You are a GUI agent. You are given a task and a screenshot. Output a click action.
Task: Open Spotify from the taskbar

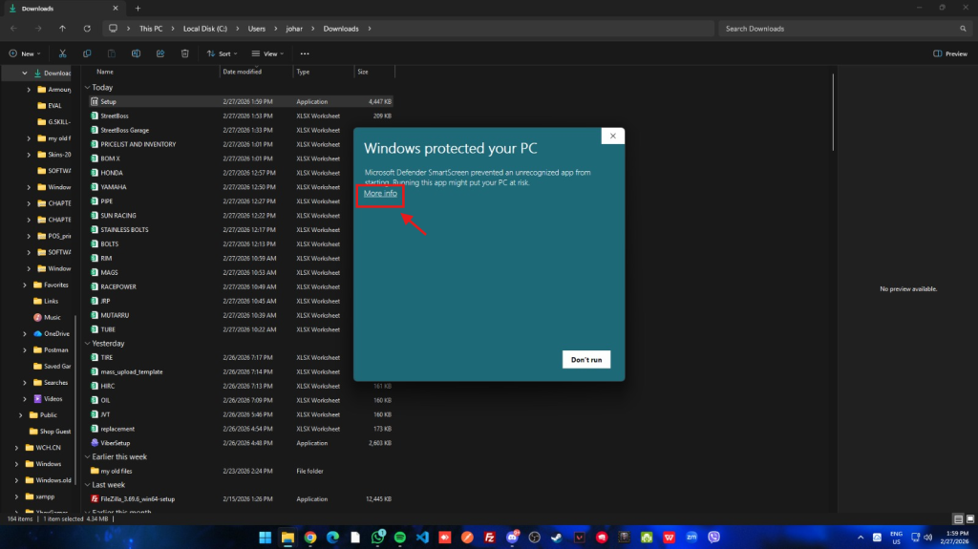399,538
